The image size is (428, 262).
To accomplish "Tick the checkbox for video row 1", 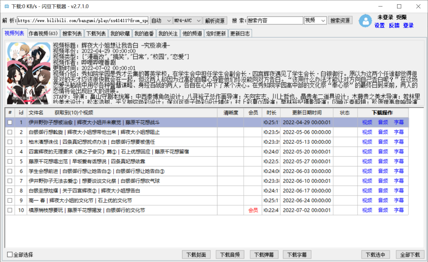I will tap(10, 122).
